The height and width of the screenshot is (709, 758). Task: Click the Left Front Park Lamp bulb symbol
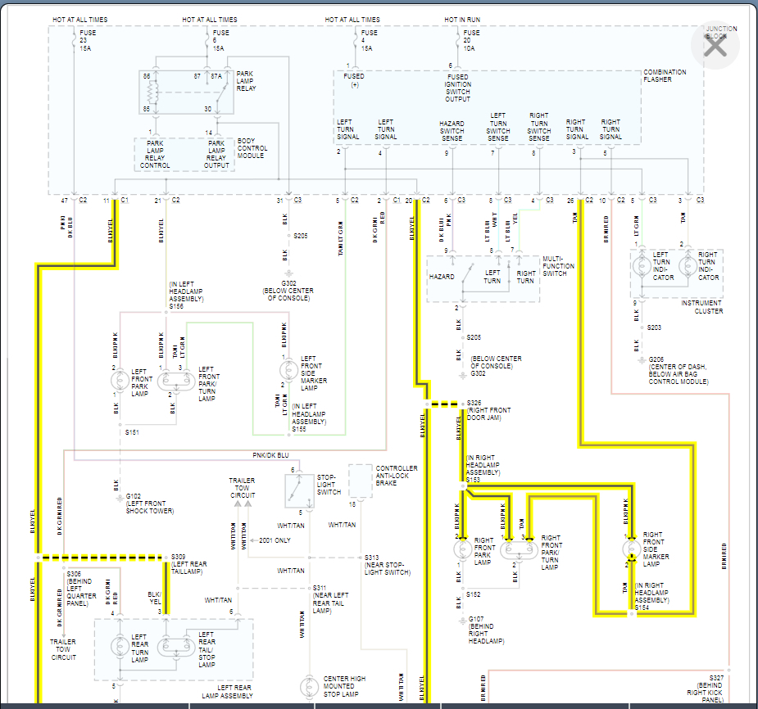[120, 381]
